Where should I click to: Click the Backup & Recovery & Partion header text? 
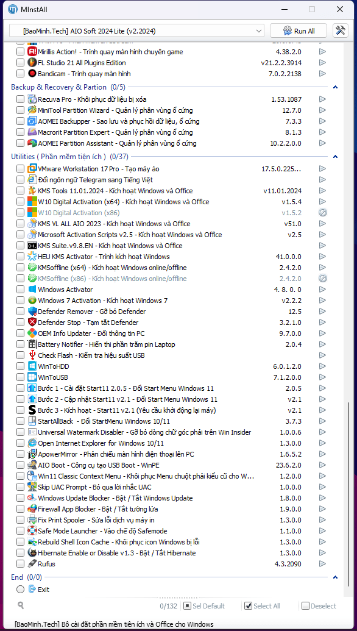coord(58,87)
